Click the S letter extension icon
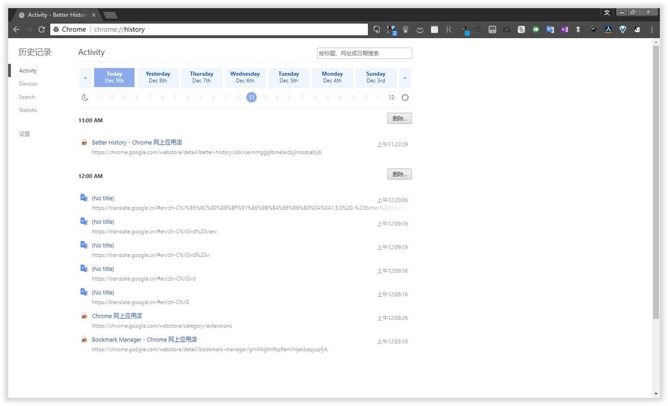 coord(521,29)
